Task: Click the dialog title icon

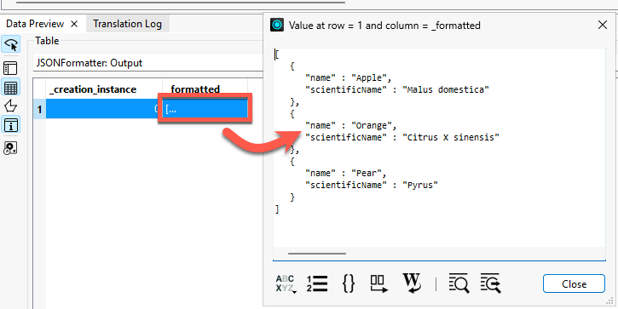Action: tap(278, 26)
